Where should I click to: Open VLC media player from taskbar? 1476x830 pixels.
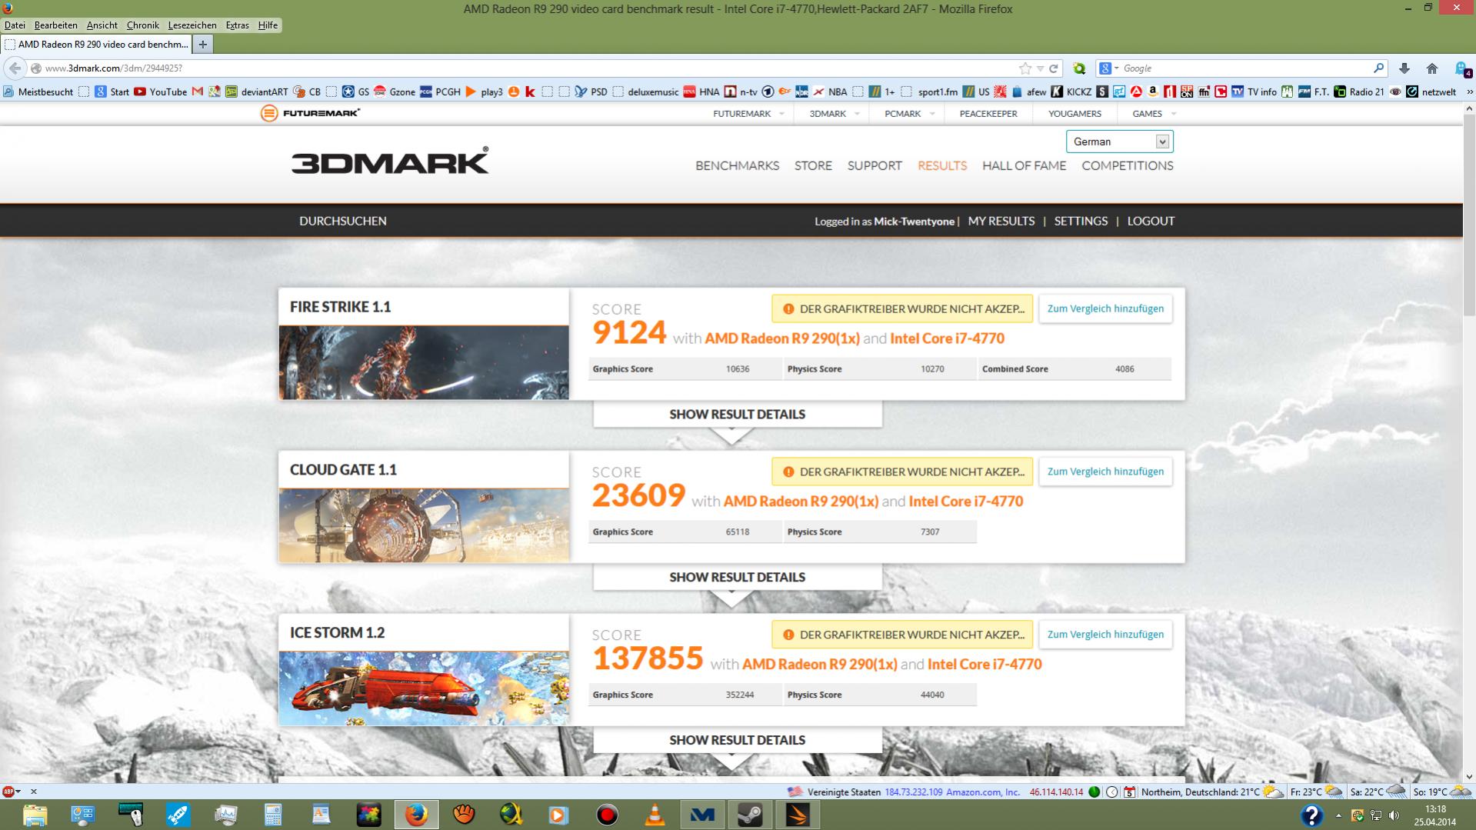coord(655,815)
